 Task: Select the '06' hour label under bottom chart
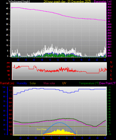[36, 138]
